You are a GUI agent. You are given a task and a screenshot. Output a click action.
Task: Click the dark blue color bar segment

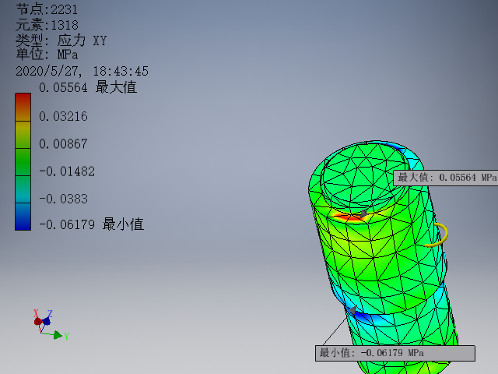[x=23, y=217]
